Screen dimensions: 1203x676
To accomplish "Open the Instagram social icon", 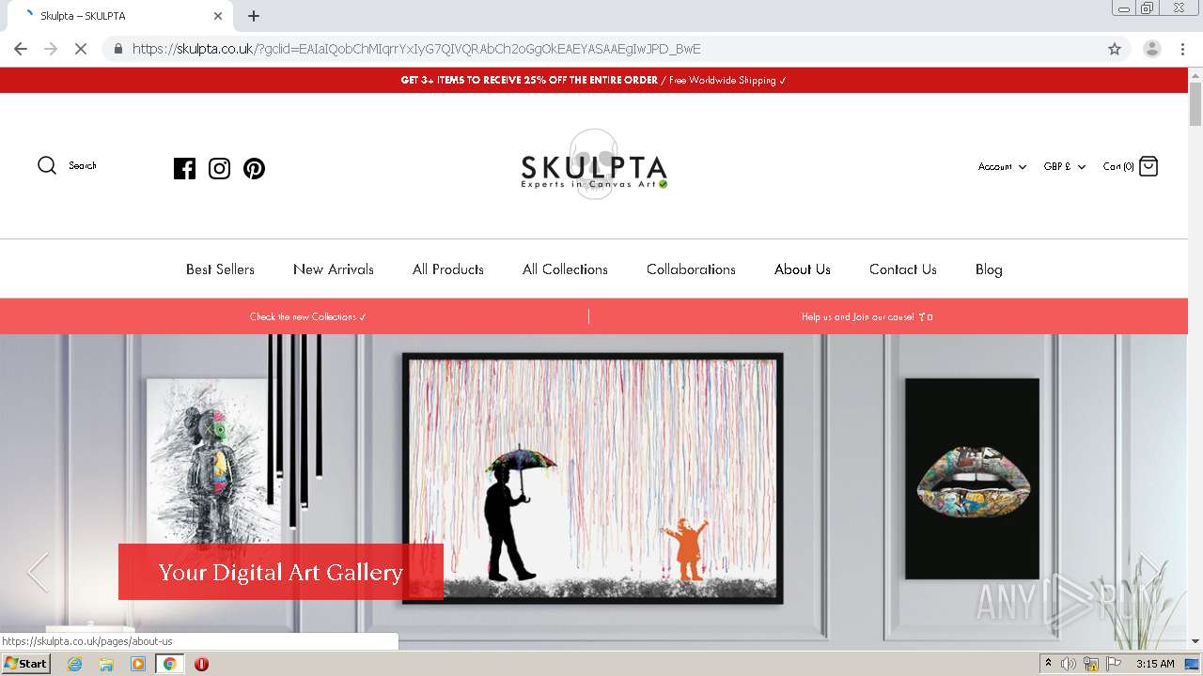I will click(x=219, y=168).
